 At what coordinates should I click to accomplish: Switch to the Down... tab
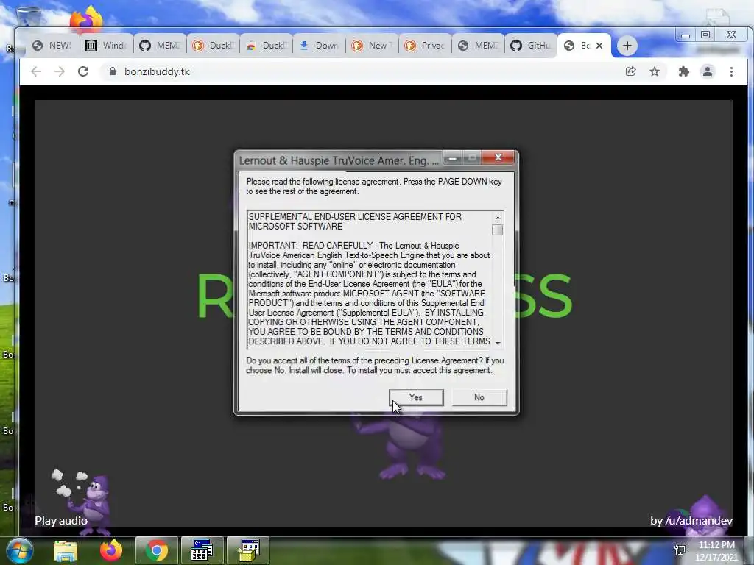point(318,46)
